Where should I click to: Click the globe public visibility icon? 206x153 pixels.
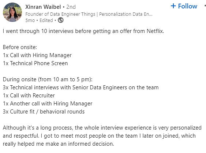[61, 20]
